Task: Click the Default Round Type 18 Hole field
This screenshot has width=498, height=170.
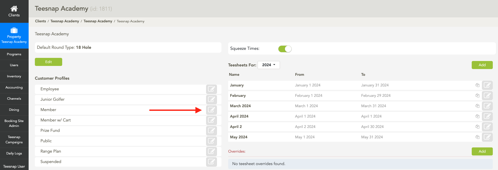Action: coord(128,47)
